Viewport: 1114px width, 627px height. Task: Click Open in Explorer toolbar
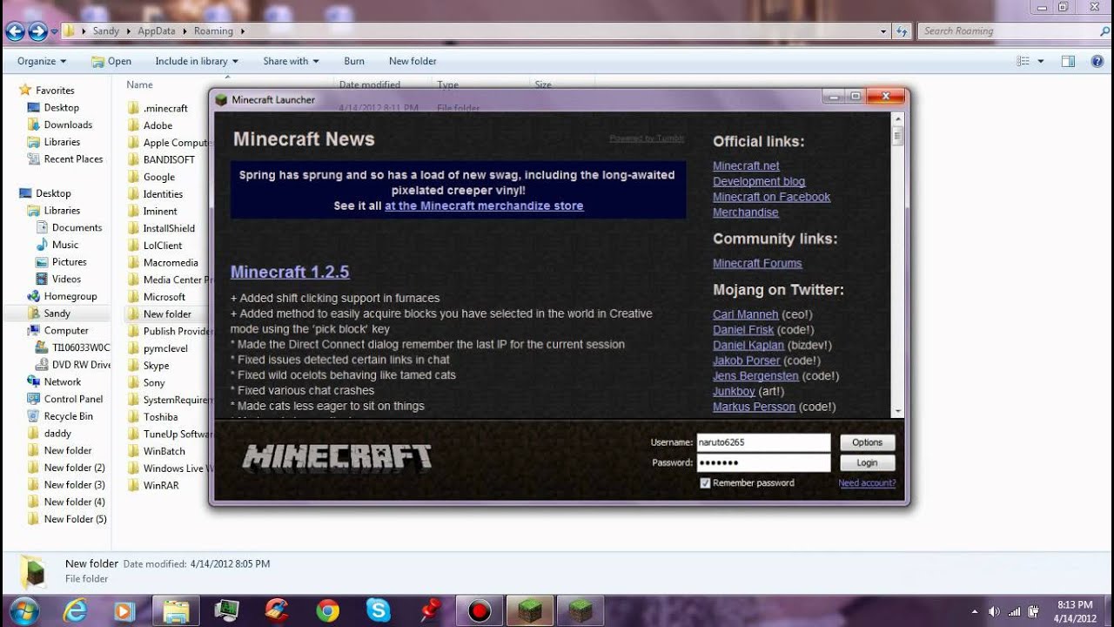[111, 61]
